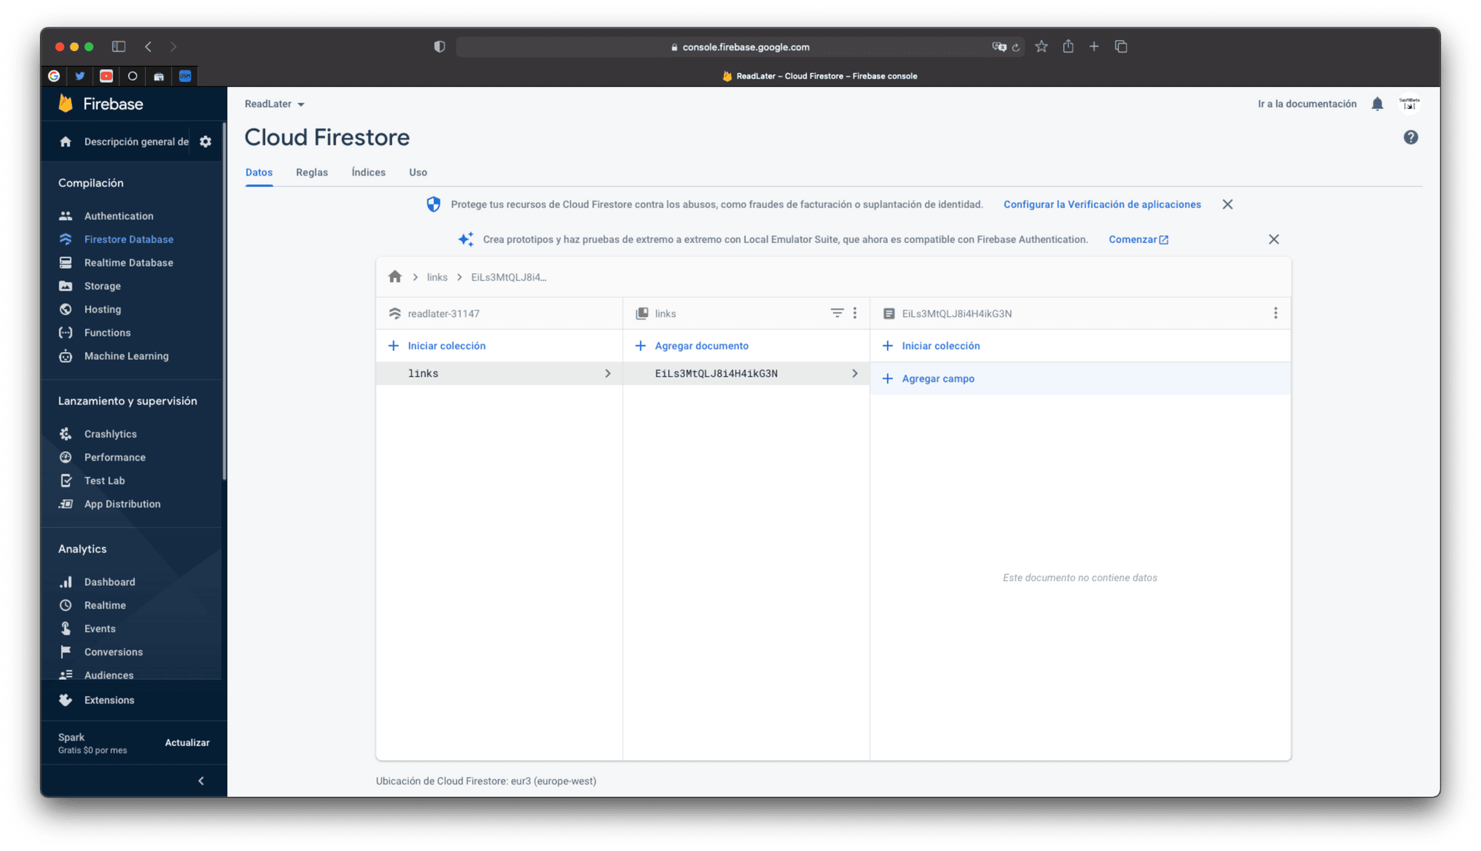Go to home icon in breadcrumb
Image resolution: width=1481 pixels, height=851 pixels.
[395, 277]
